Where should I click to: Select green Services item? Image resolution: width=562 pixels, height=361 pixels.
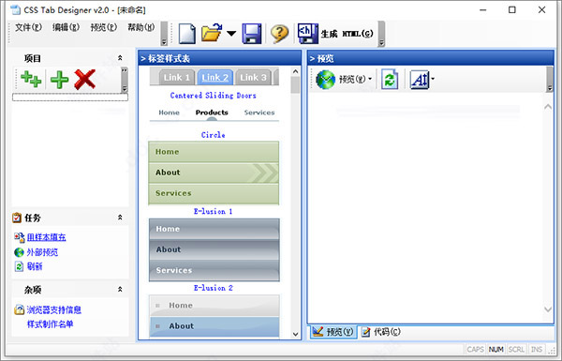click(214, 193)
